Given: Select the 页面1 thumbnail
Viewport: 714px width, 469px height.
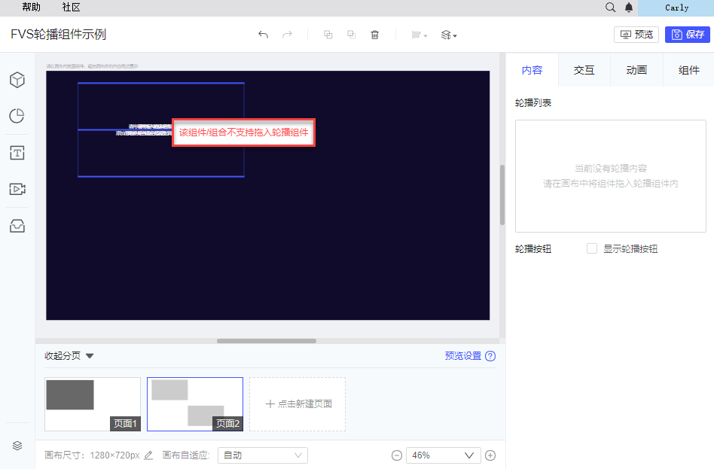Looking at the screenshot, I should (x=93, y=404).
